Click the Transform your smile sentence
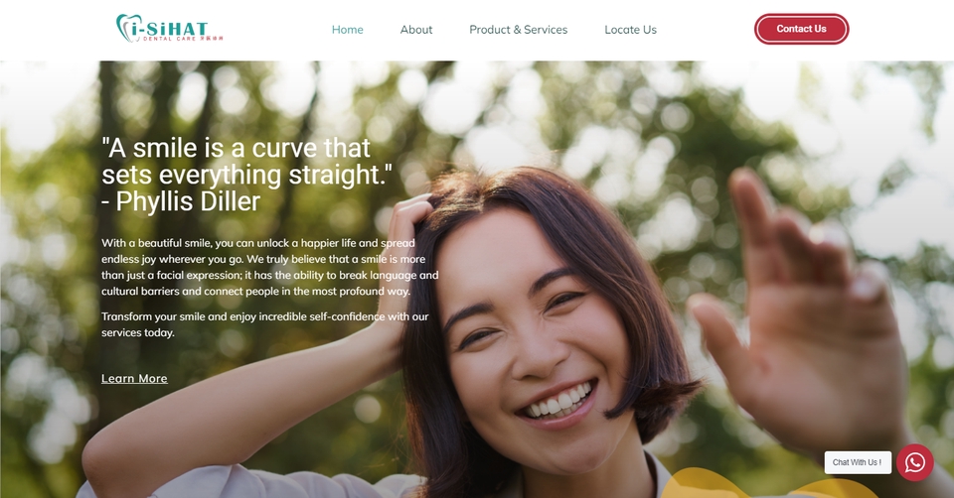The image size is (954, 498). 264,324
